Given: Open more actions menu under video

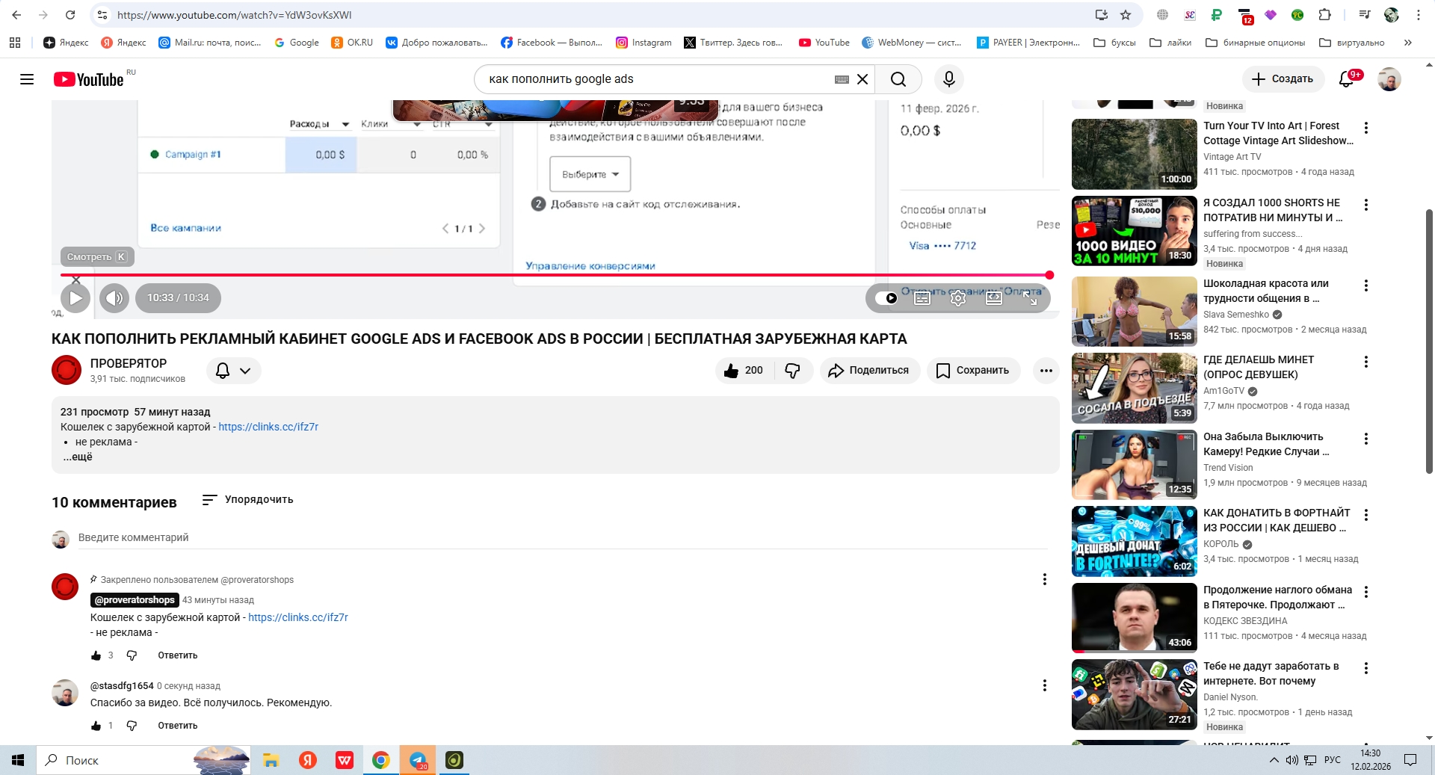Looking at the screenshot, I should click(x=1046, y=371).
